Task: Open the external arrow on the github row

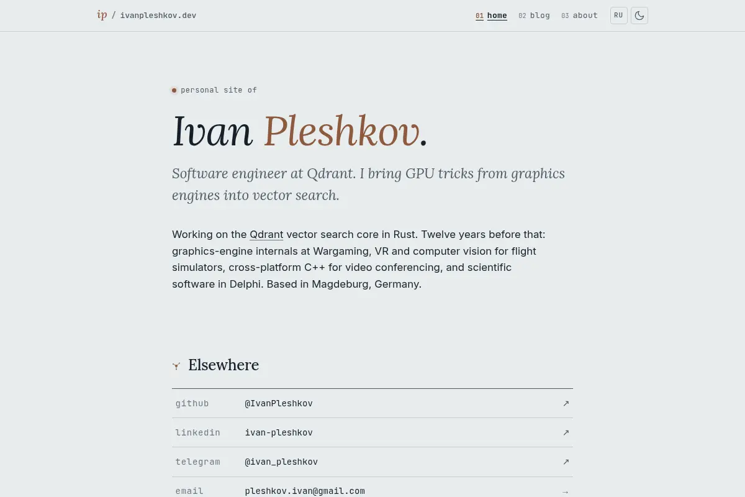Action: click(566, 403)
